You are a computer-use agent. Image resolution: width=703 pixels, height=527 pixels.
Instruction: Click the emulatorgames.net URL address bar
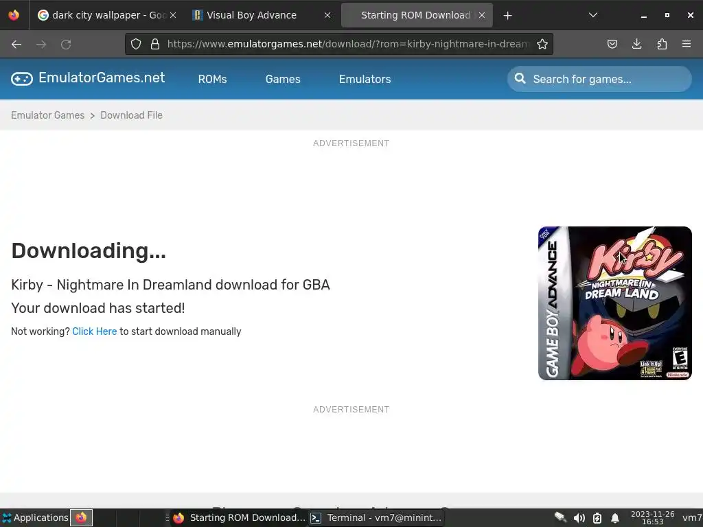[347, 44]
